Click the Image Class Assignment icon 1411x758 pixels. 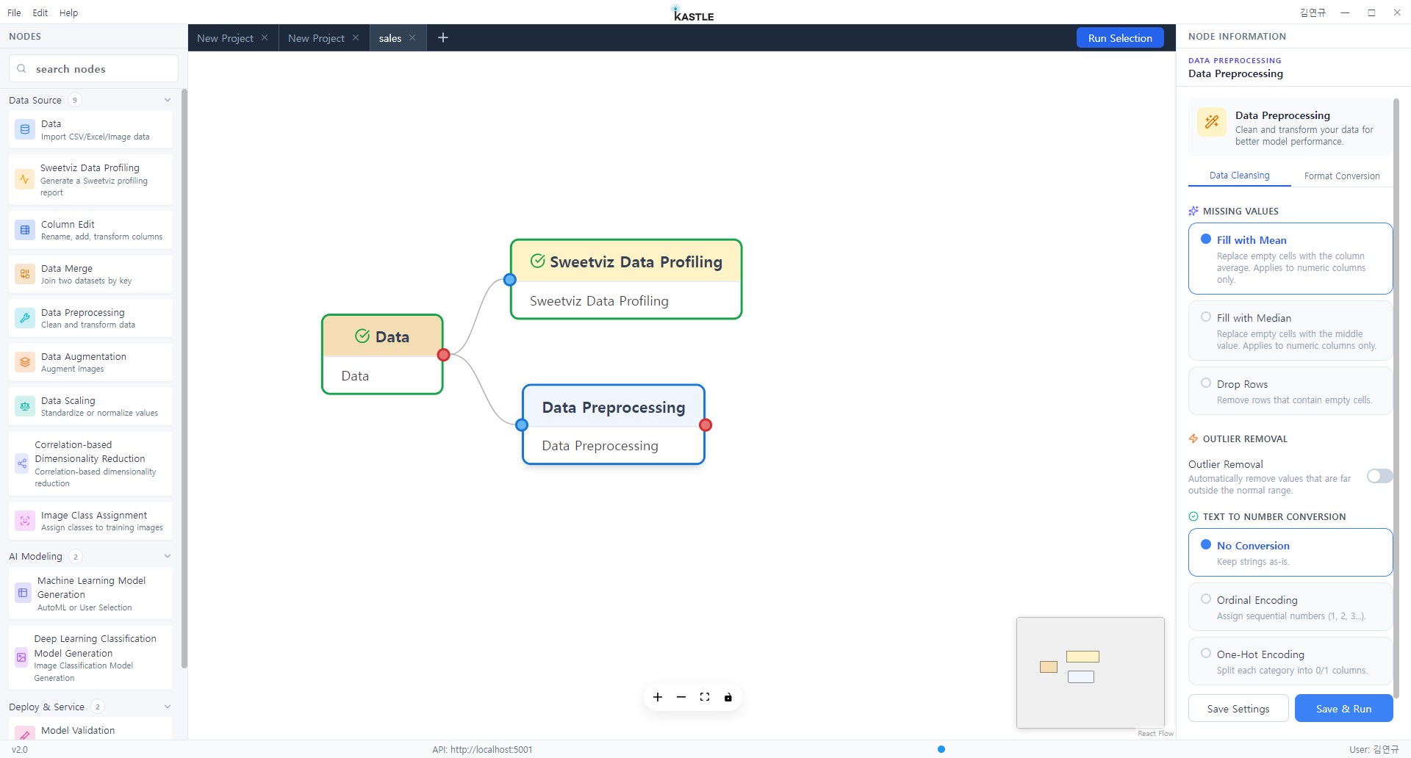[x=25, y=521]
